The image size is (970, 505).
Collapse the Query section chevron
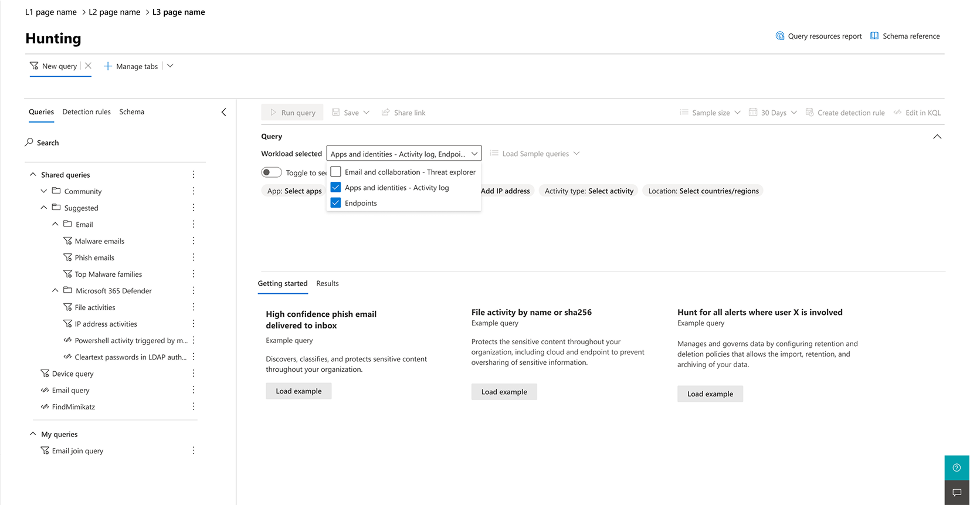(x=937, y=137)
